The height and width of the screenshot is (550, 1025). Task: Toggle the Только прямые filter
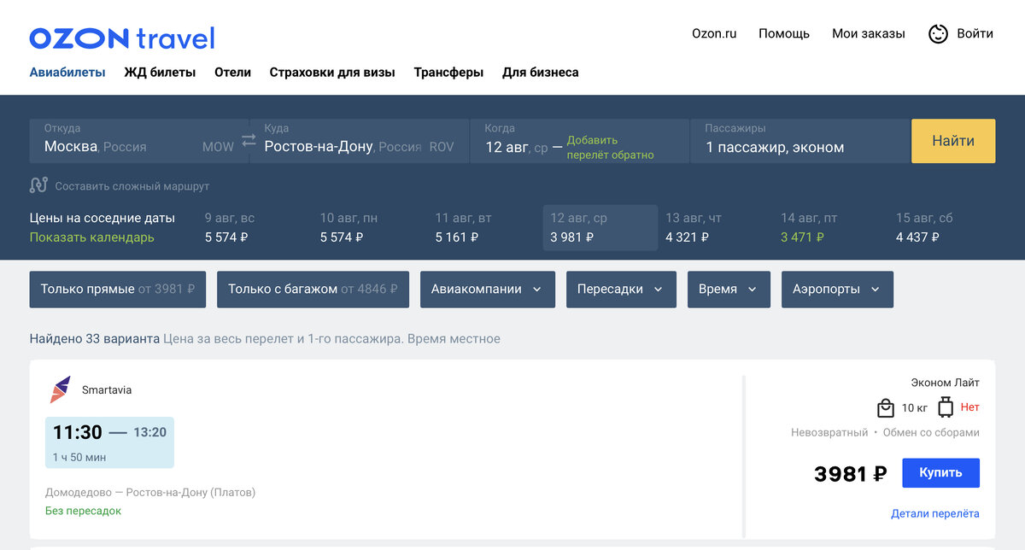point(118,290)
